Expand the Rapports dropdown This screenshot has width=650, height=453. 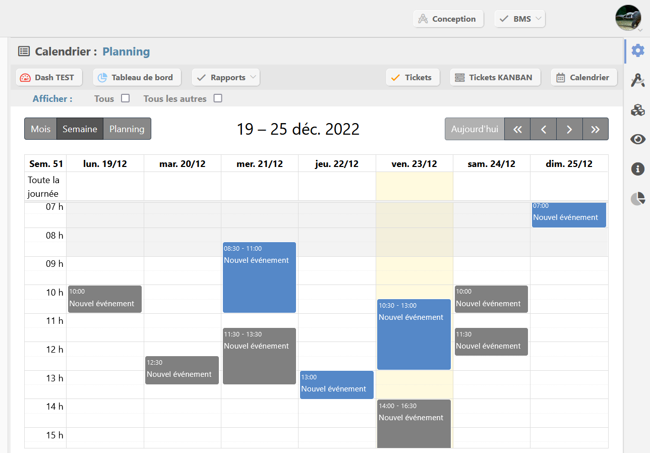226,77
